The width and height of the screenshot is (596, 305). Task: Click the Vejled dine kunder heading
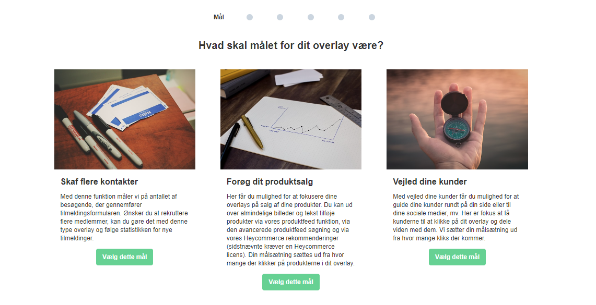coord(430,182)
